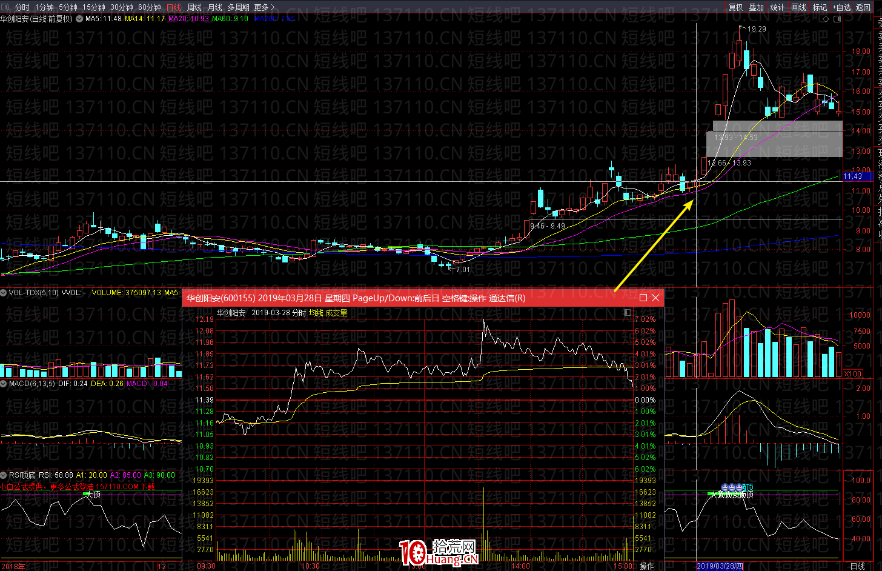This screenshot has height=571, width=882.
Task: Select the 日线 daily period tab
Action: (174, 7)
